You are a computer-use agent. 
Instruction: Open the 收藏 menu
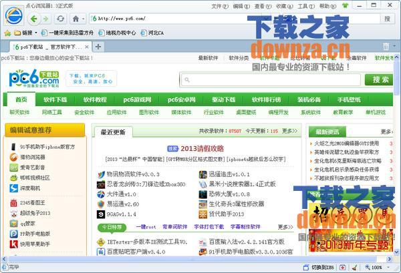coord(285,6)
